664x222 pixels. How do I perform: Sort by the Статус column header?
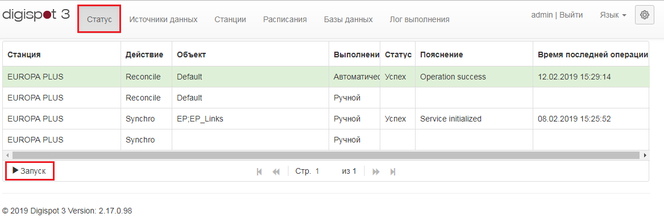(397, 55)
